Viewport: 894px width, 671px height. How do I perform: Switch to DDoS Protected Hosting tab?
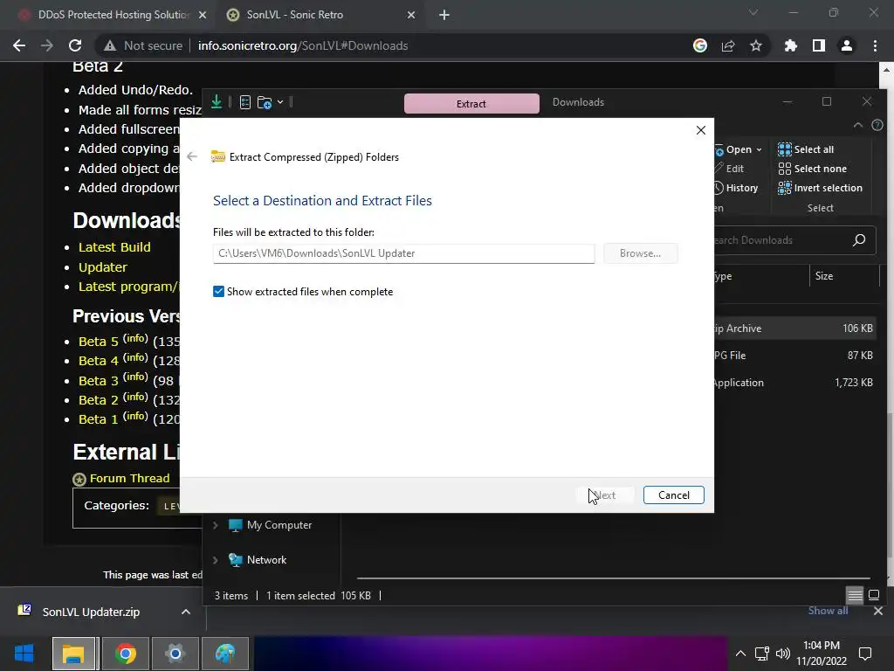coord(113,15)
